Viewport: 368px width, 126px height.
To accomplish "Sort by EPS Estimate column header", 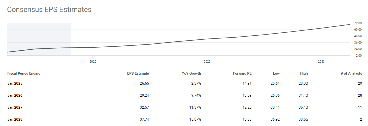I will tap(137, 73).
